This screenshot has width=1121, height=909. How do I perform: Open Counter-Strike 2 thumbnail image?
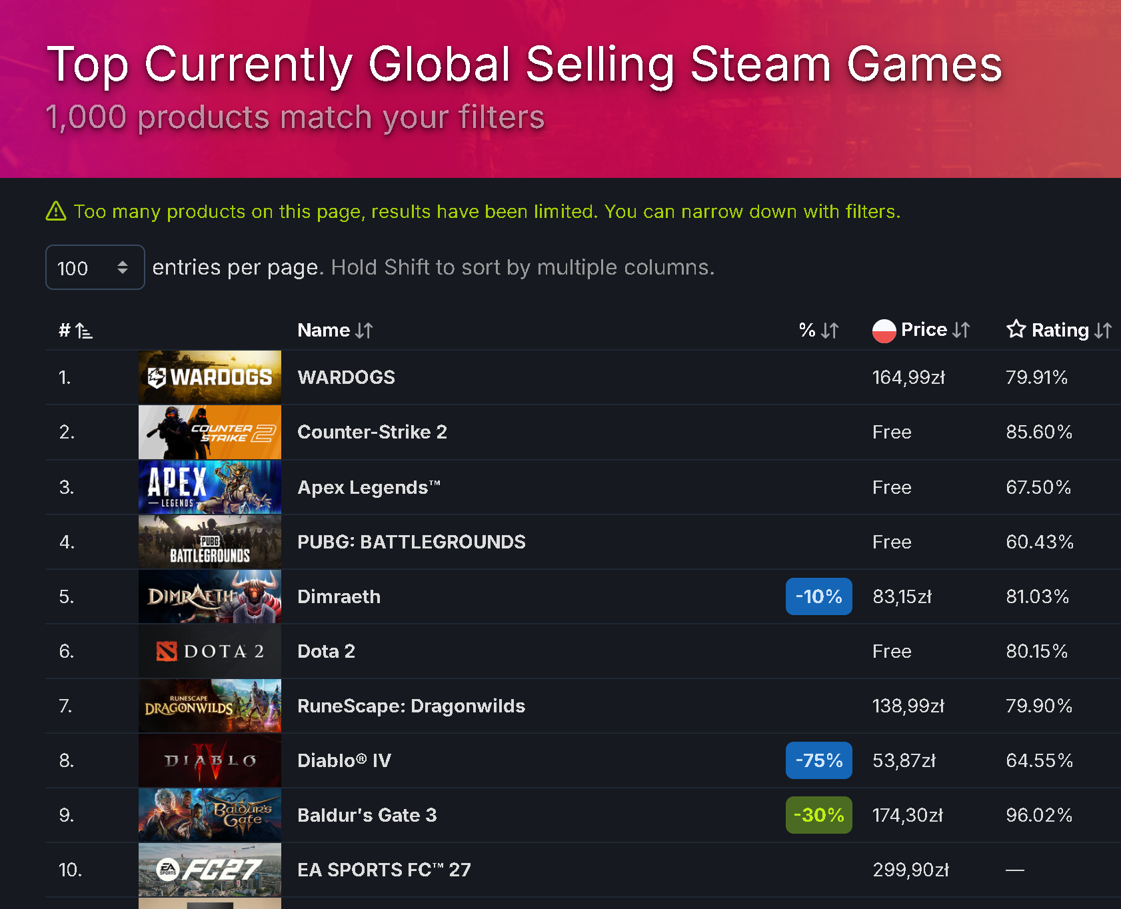coord(210,432)
